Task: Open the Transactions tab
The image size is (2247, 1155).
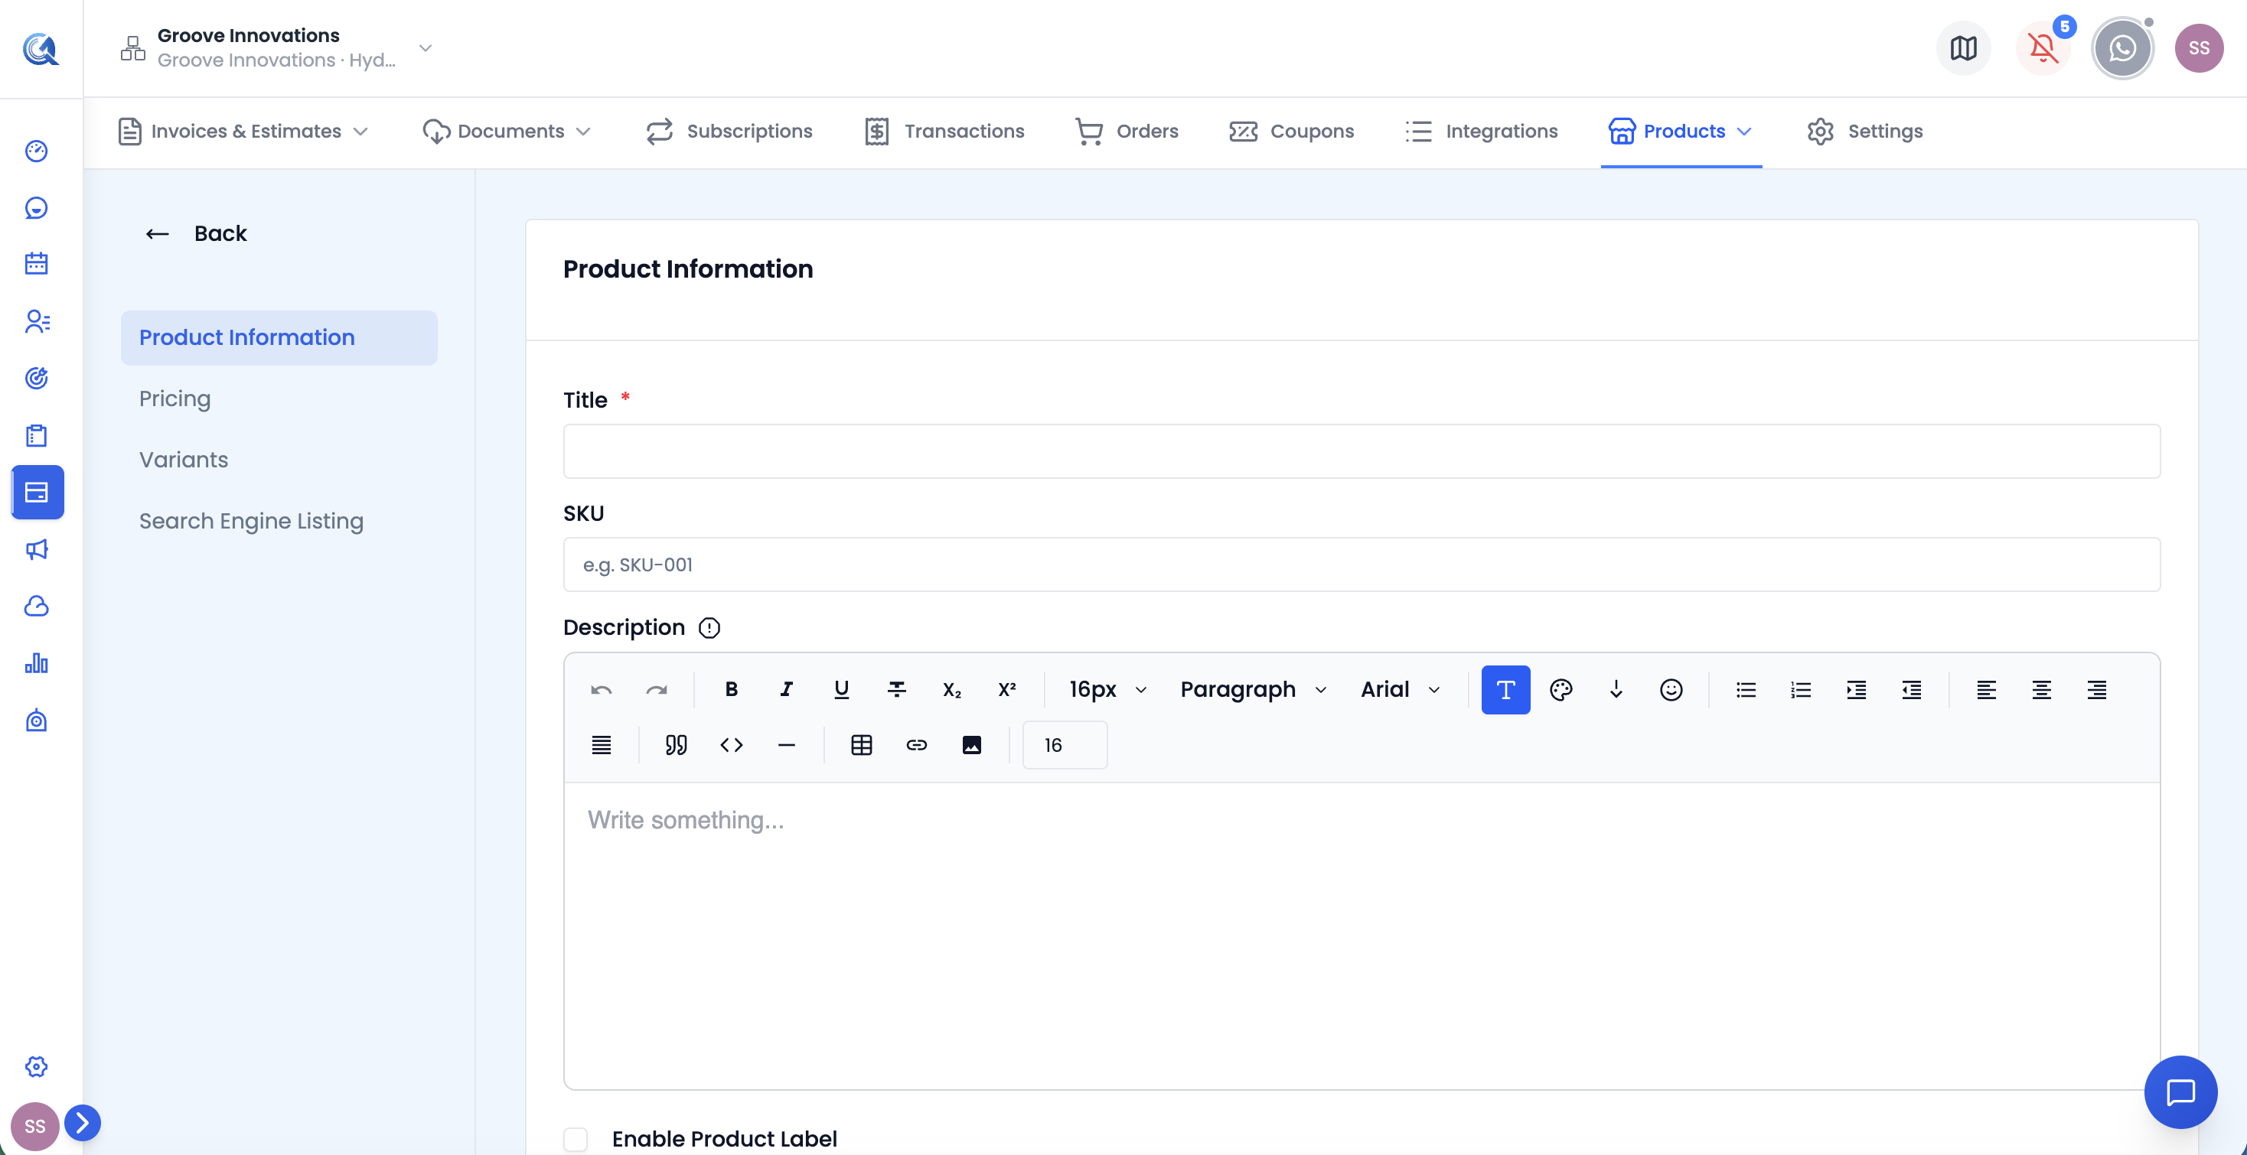Action: [944, 131]
